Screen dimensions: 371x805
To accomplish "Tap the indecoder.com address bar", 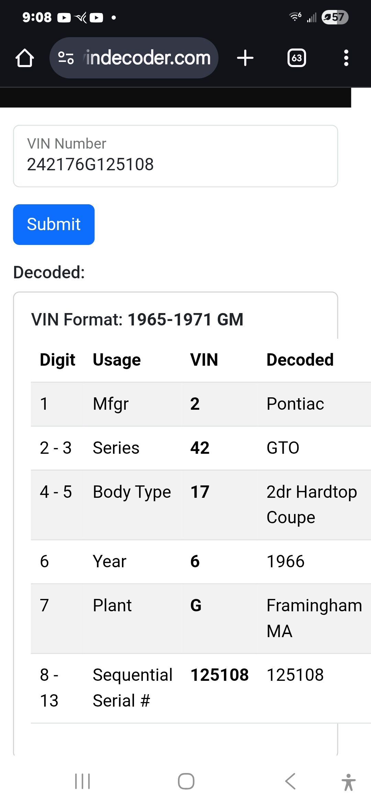I will coord(134,58).
